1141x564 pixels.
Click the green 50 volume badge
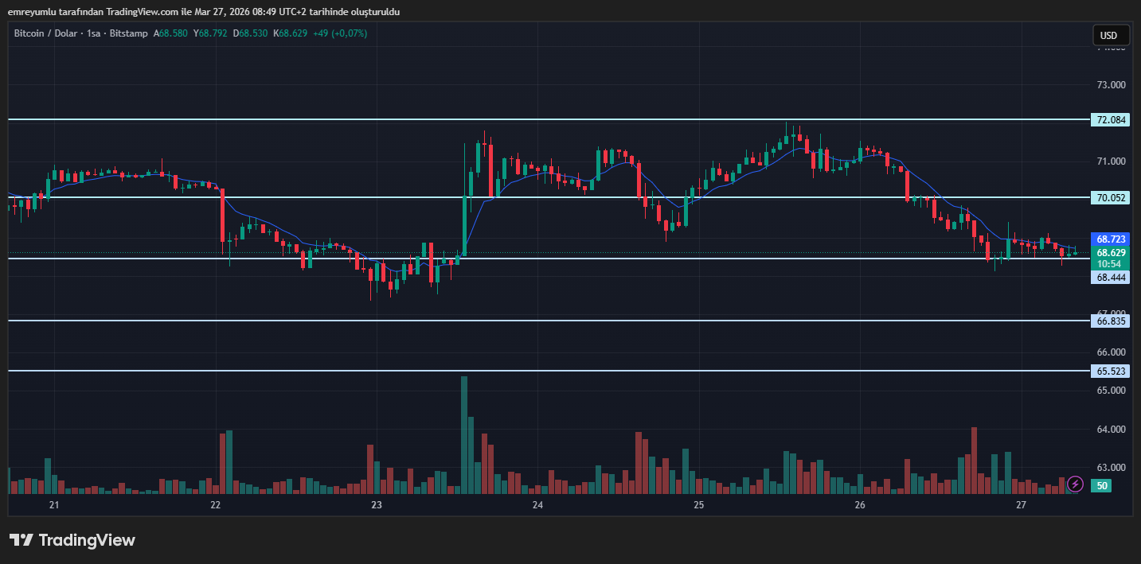pos(1102,485)
